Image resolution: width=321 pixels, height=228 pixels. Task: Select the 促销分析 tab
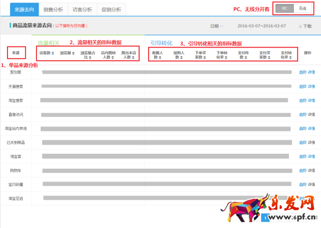(112, 9)
